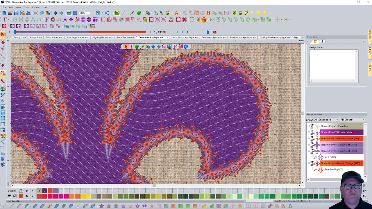Viewport: 372px width, 209px height.
Task: Click the stitch player speed slider handle
Action: (208, 32)
